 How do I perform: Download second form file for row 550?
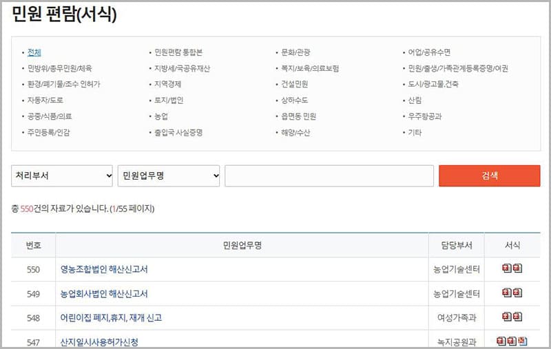[x=517, y=268]
